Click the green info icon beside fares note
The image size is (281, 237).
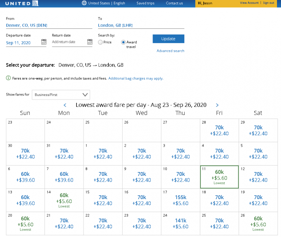tap(8, 78)
